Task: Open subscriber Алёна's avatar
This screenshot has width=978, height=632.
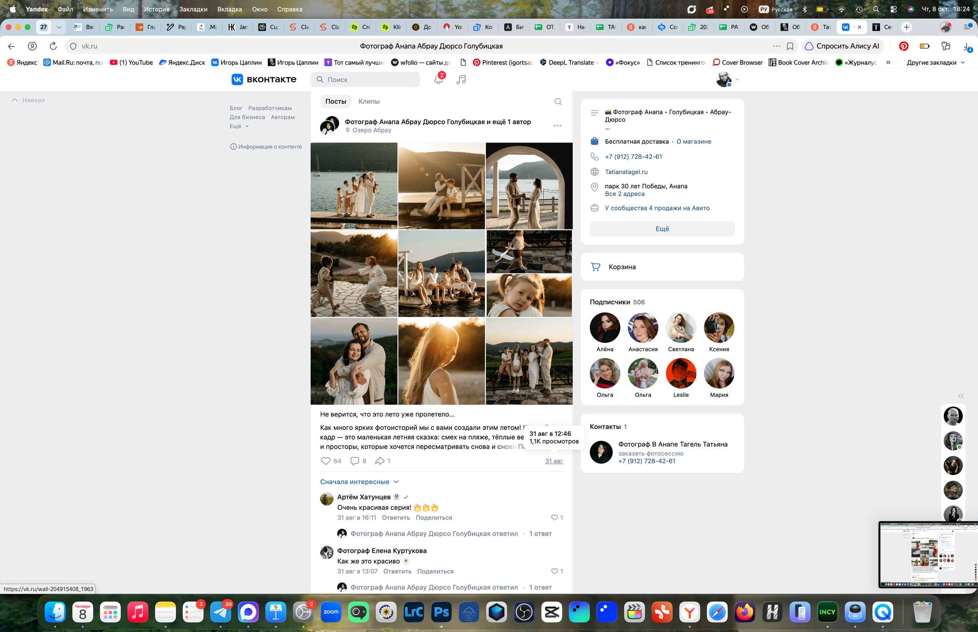Action: [x=604, y=328]
